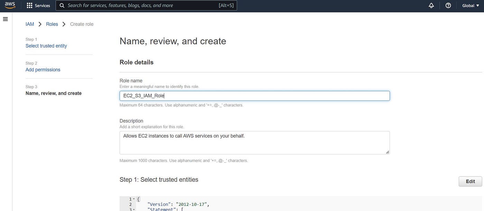Click the Name, review, and create title

173,41
